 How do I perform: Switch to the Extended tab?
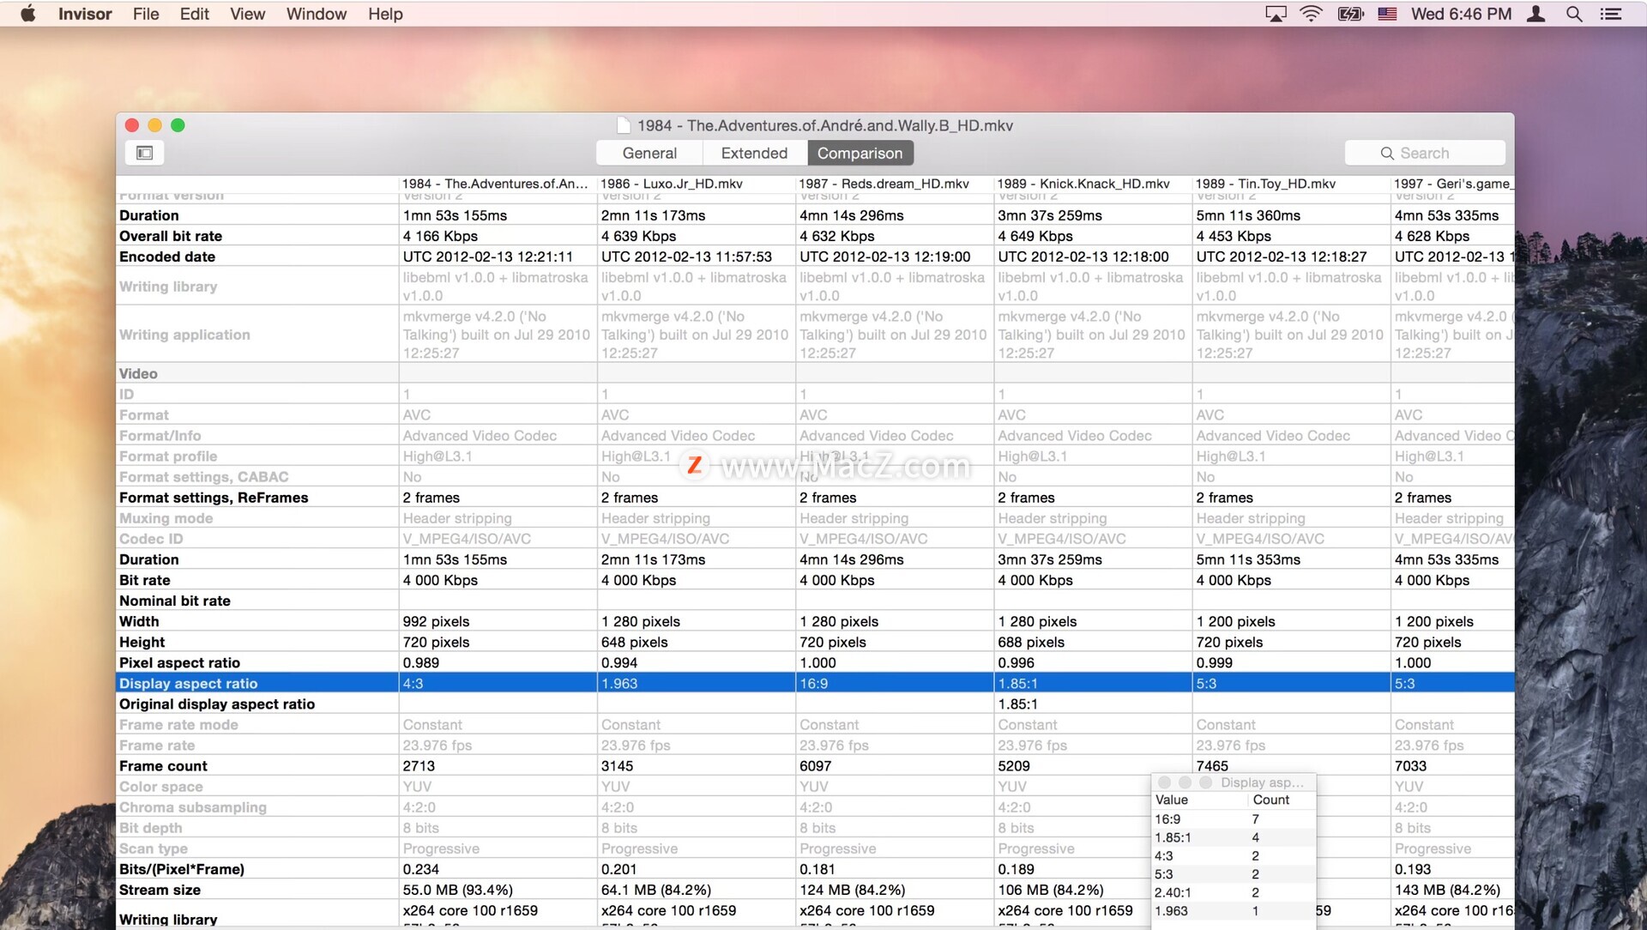754,153
